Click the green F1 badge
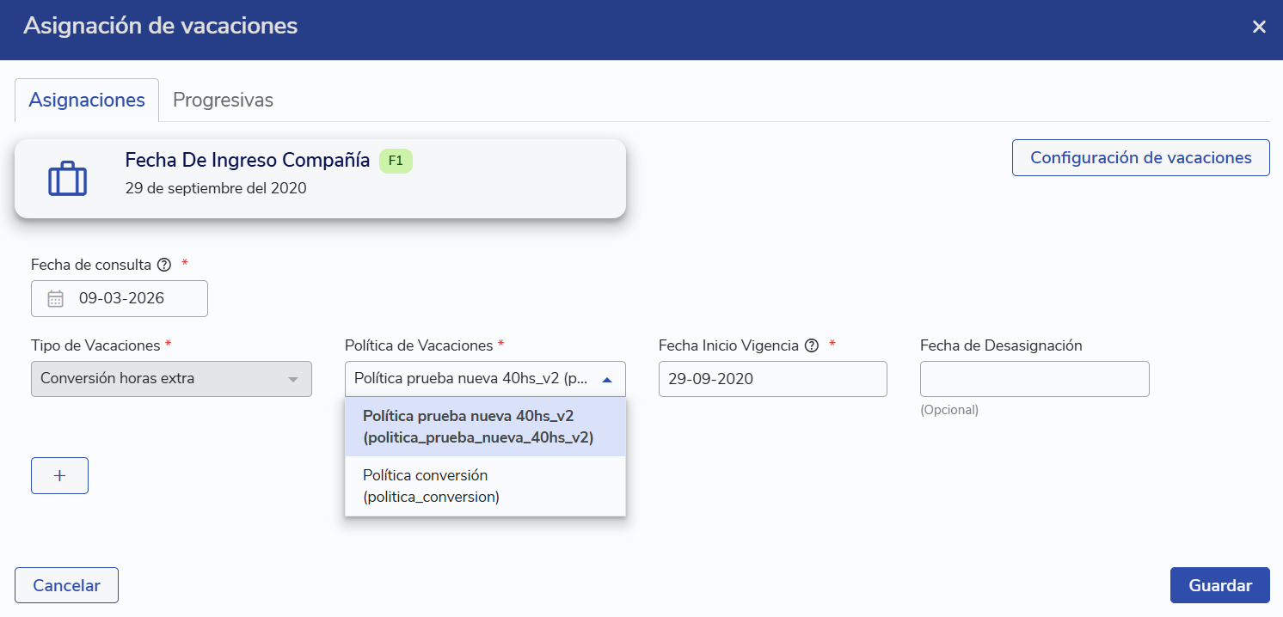This screenshot has height=617, width=1283. [396, 161]
